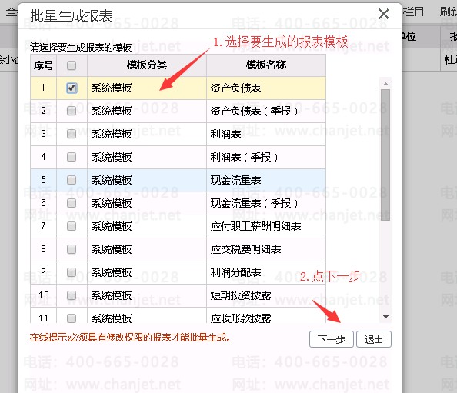
Task: Click the 模板分类 column header
Action: click(147, 65)
